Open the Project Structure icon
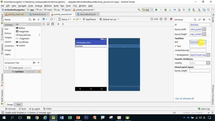Viewport: 215px width, 121px height. 204,10
